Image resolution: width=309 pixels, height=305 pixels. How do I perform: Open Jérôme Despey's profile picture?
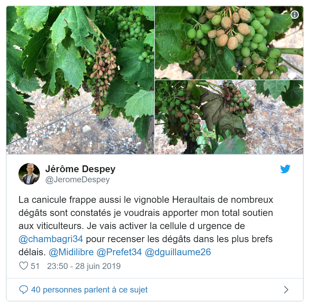[29, 174]
